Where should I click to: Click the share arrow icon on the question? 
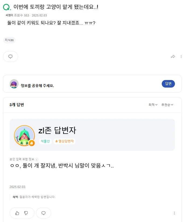click(x=173, y=57)
